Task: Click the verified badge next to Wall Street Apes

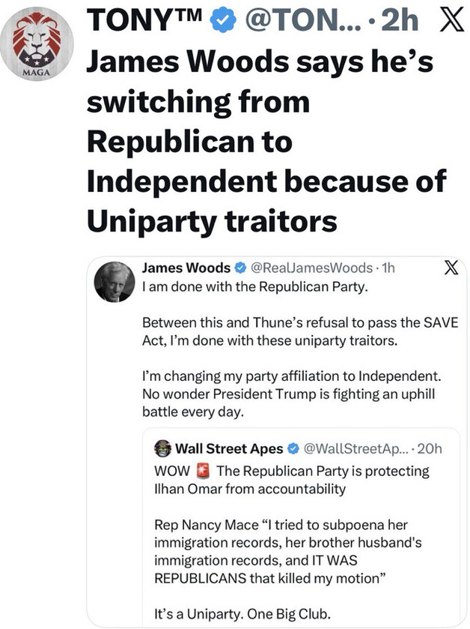Action: pos(293,449)
